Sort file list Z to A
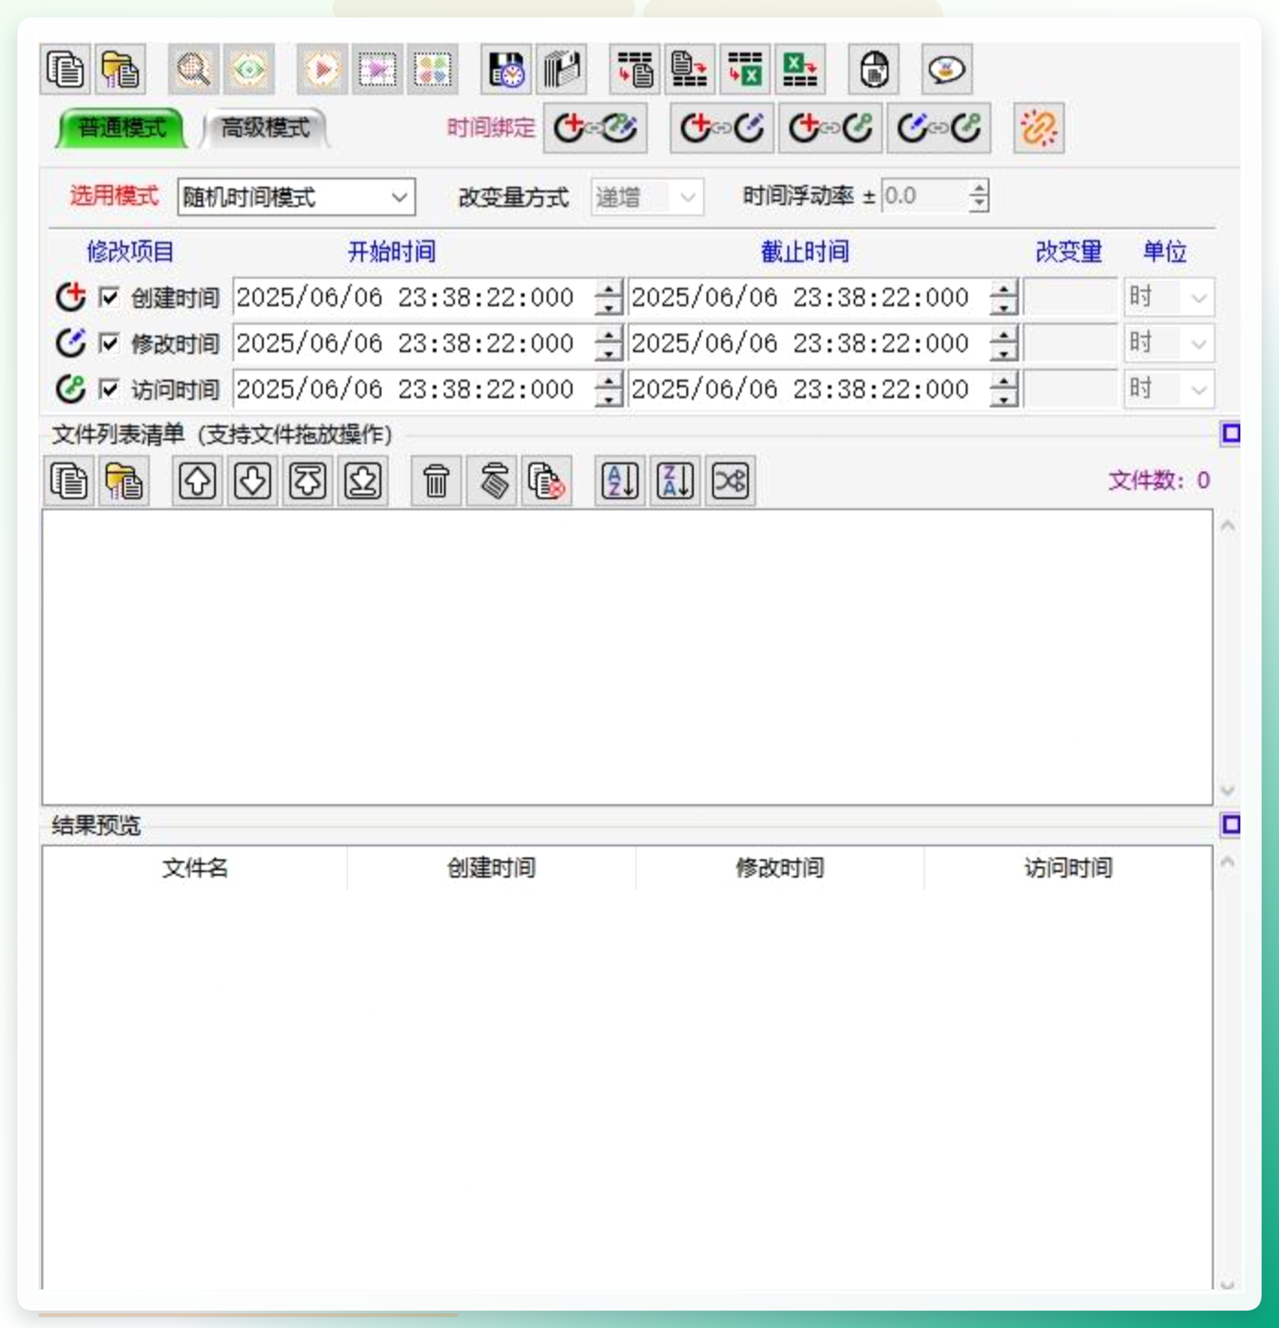 tap(675, 481)
